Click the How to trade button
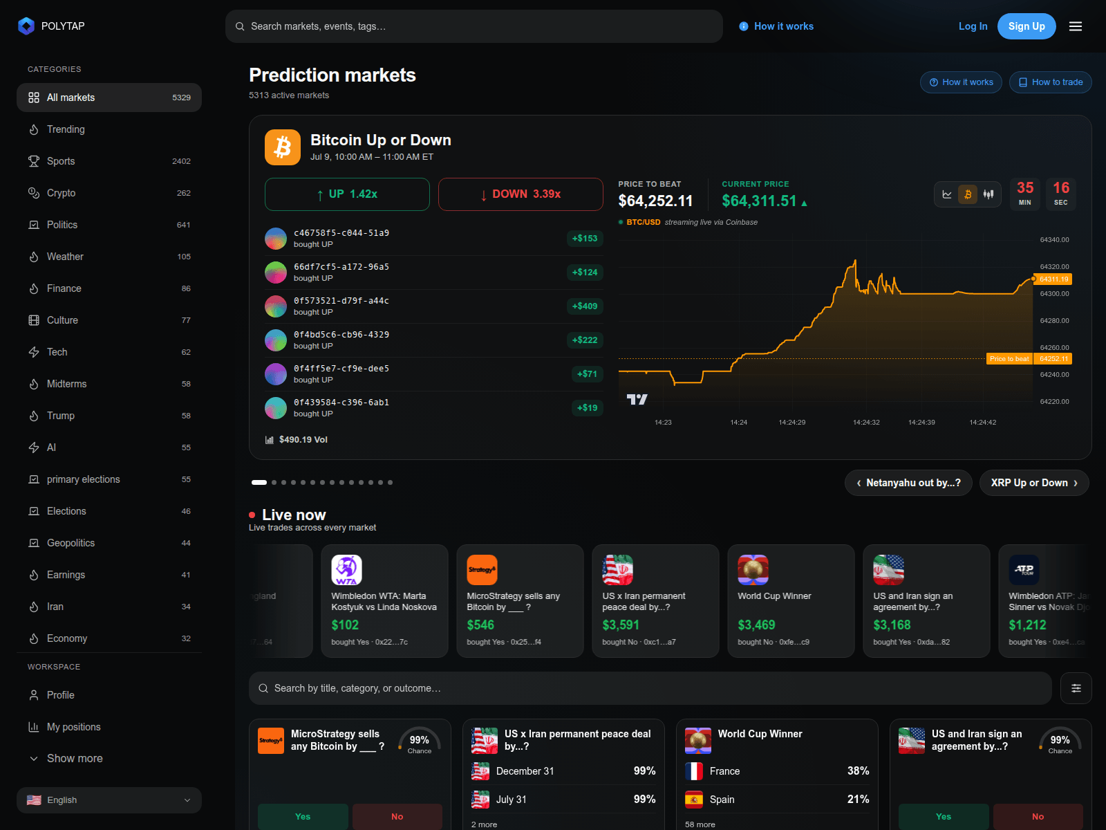 [x=1051, y=82]
